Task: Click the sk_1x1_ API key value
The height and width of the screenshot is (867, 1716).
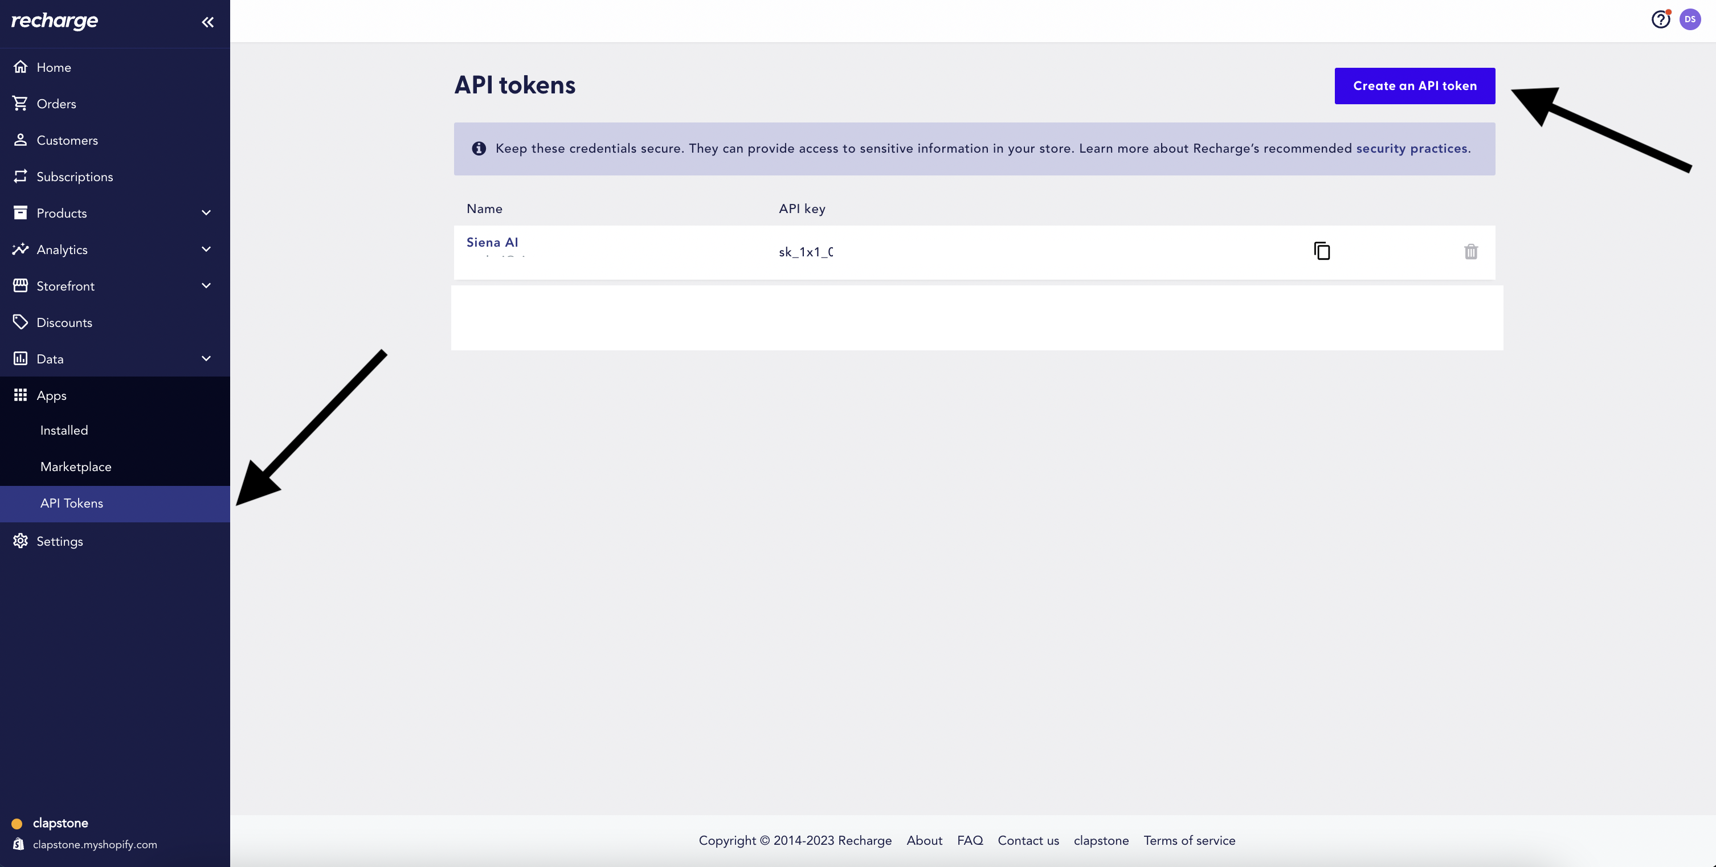Action: tap(806, 252)
